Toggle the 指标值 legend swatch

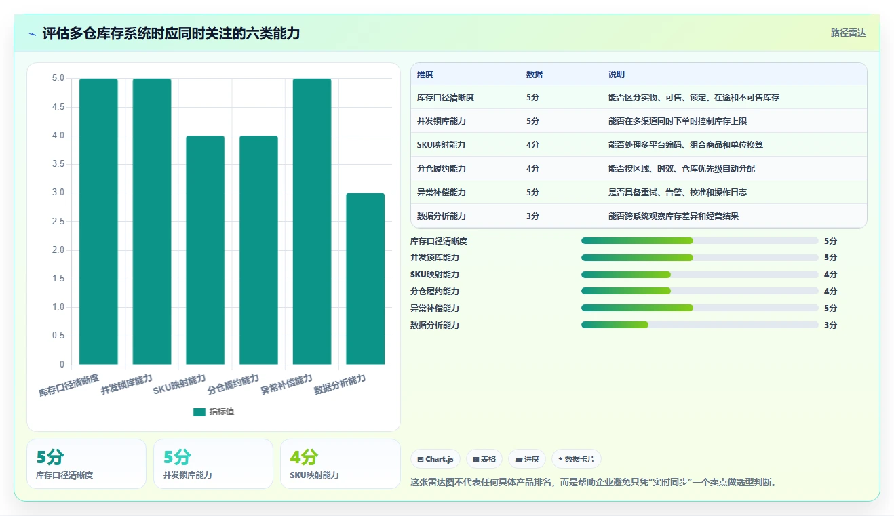click(x=199, y=412)
